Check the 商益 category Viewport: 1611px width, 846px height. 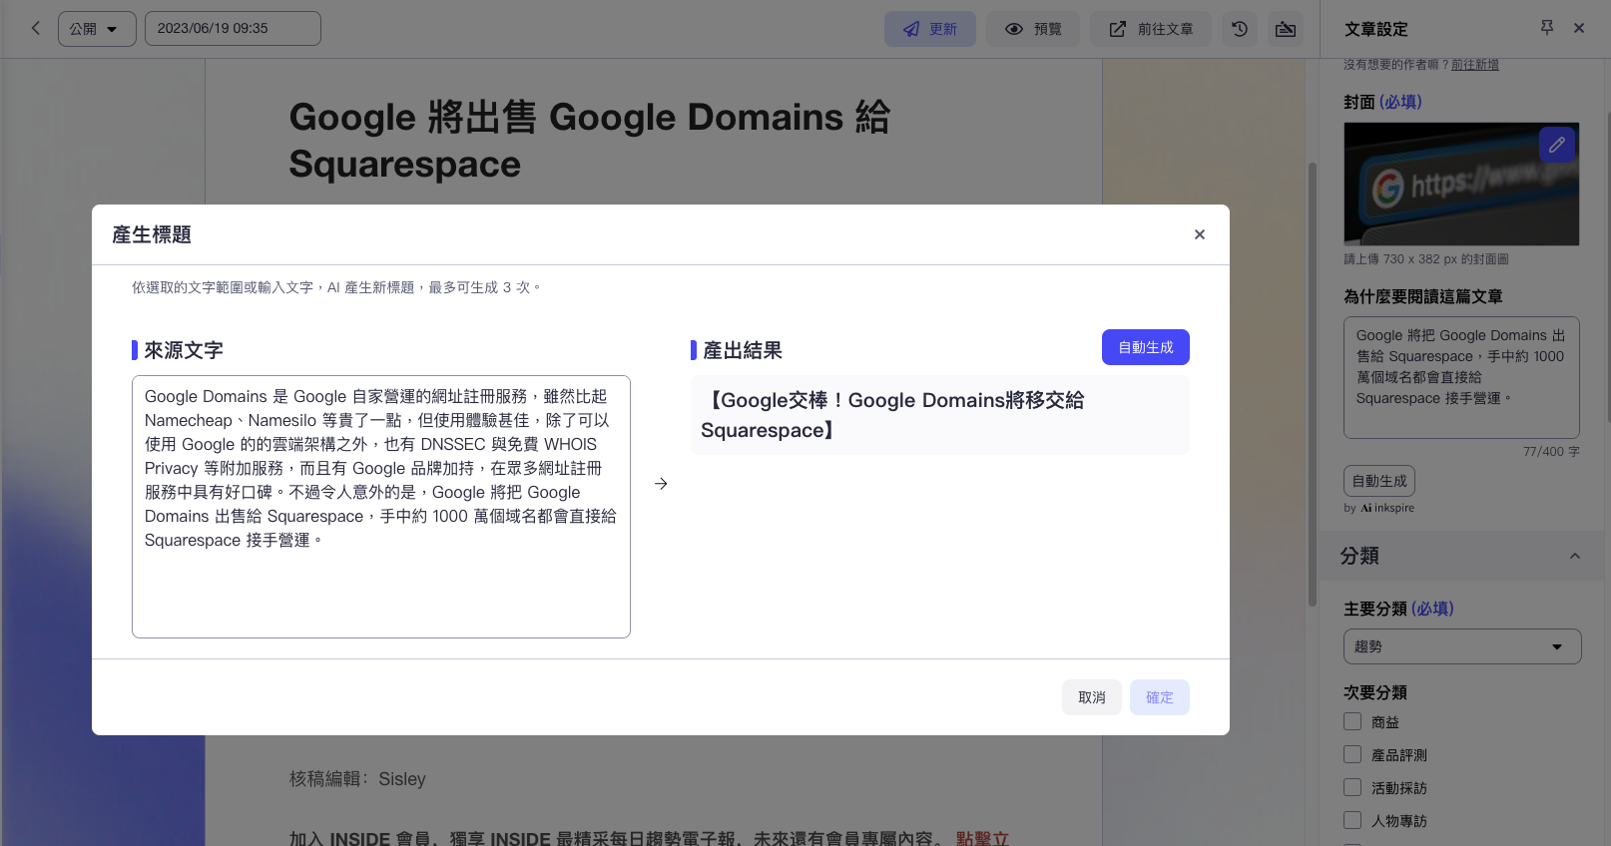coord(1352,721)
